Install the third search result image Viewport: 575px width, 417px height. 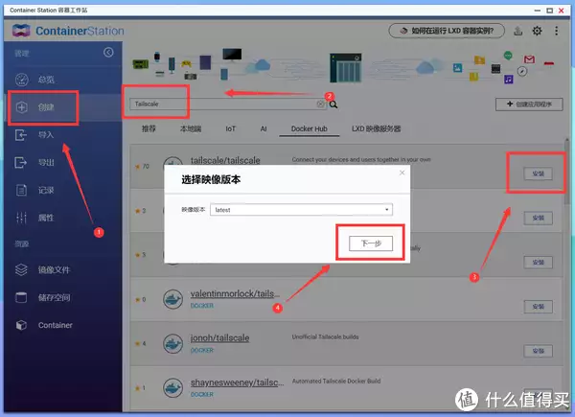538,263
